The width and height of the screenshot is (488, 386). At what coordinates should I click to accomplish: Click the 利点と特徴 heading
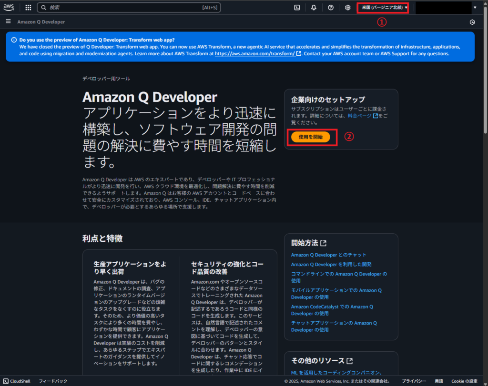tap(102, 238)
